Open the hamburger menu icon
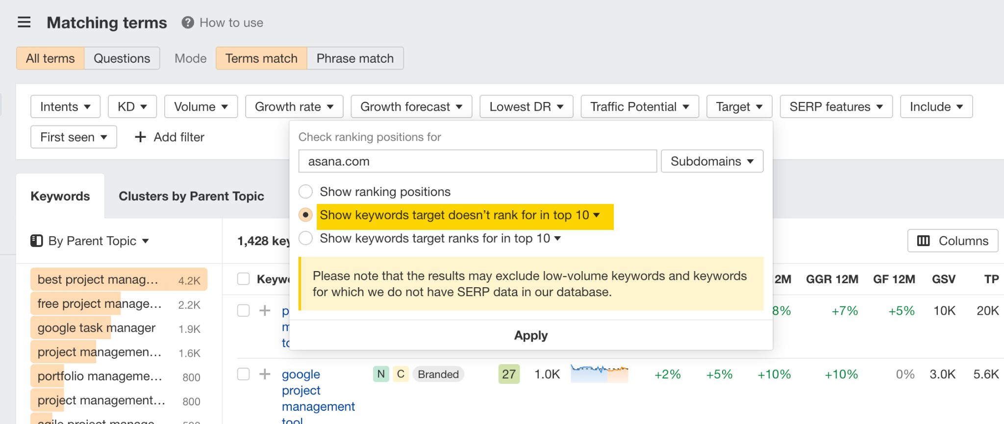 (x=24, y=23)
